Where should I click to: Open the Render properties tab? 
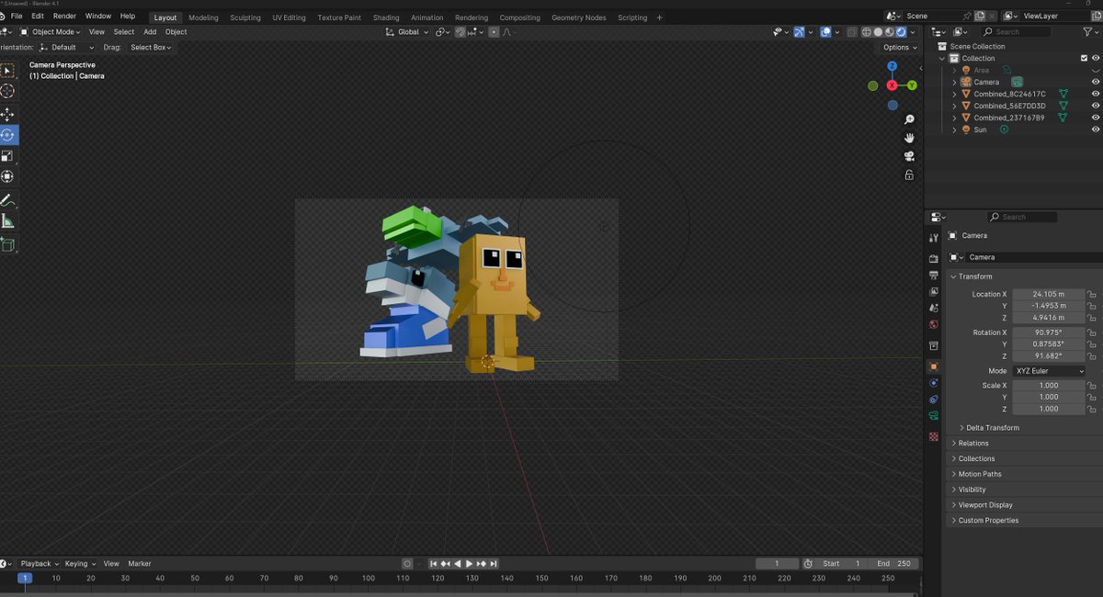[934, 259]
